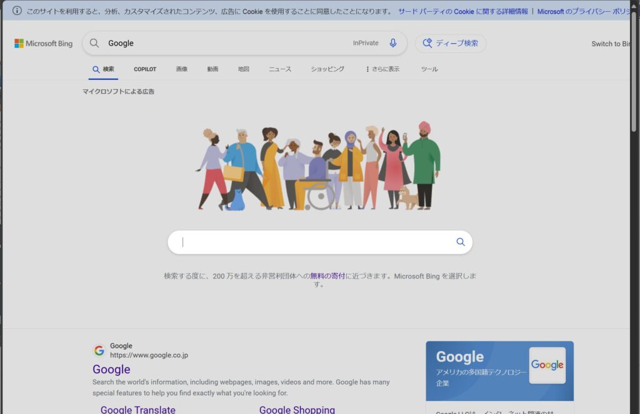Click the Switch to Bing link
Screen dimensions: 640x414
(611, 44)
